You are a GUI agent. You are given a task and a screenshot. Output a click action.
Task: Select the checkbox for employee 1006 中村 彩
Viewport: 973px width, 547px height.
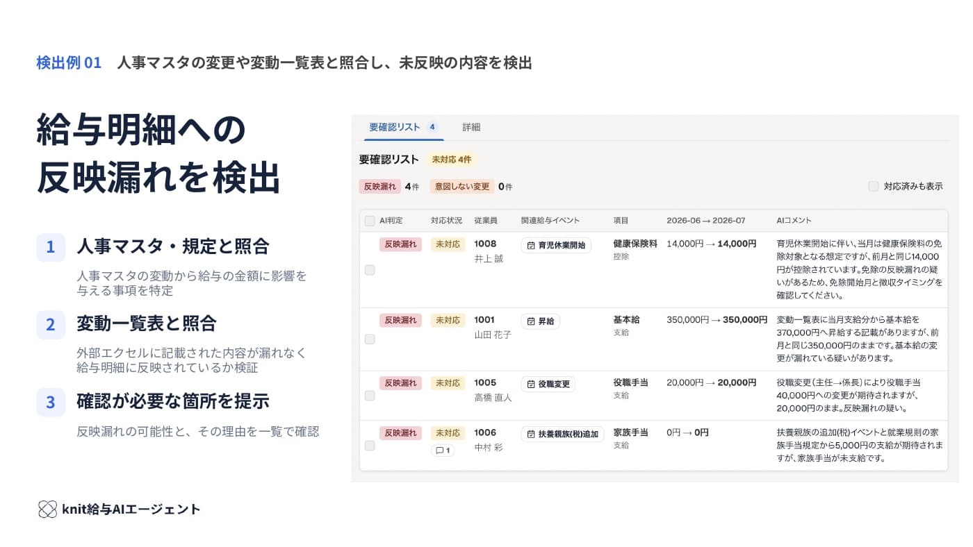pos(370,446)
